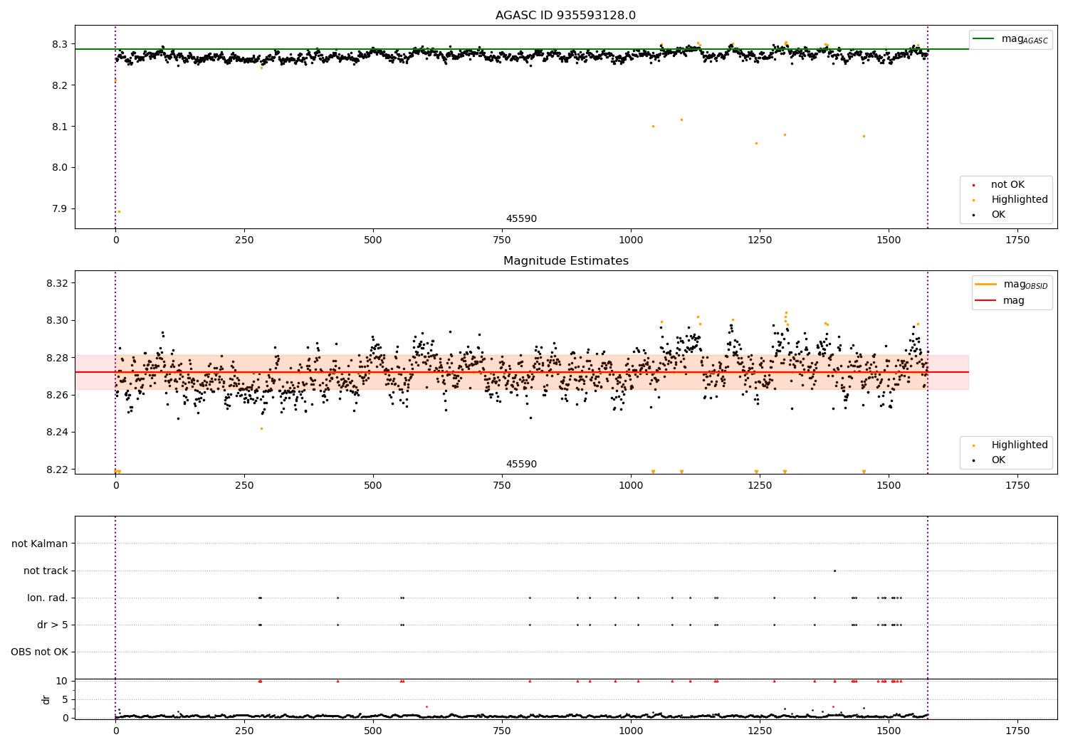Click the '8.24' y-axis tick label
The image size is (1068, 747).
tap(57, 433)
